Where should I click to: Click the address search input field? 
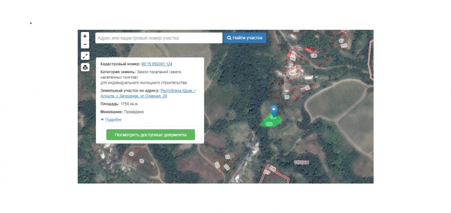click(x=159, y=38)
